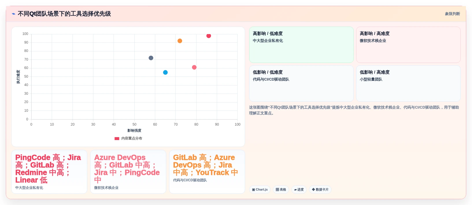This screenshot has height=205, width=472.
Task: Click the lightning icon beside the panel title
Action: coord(14,14)
